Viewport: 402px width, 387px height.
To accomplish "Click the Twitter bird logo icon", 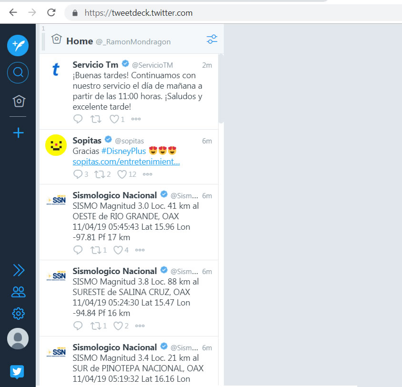I will [17, 372].
